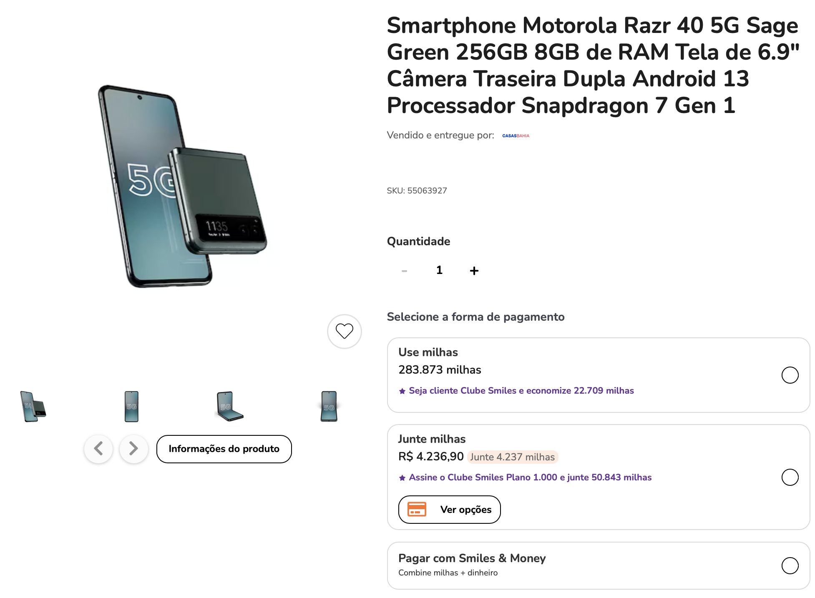The image size is (815, 598).
Task: Go to previous product image arrow
Action: point(98,449)
